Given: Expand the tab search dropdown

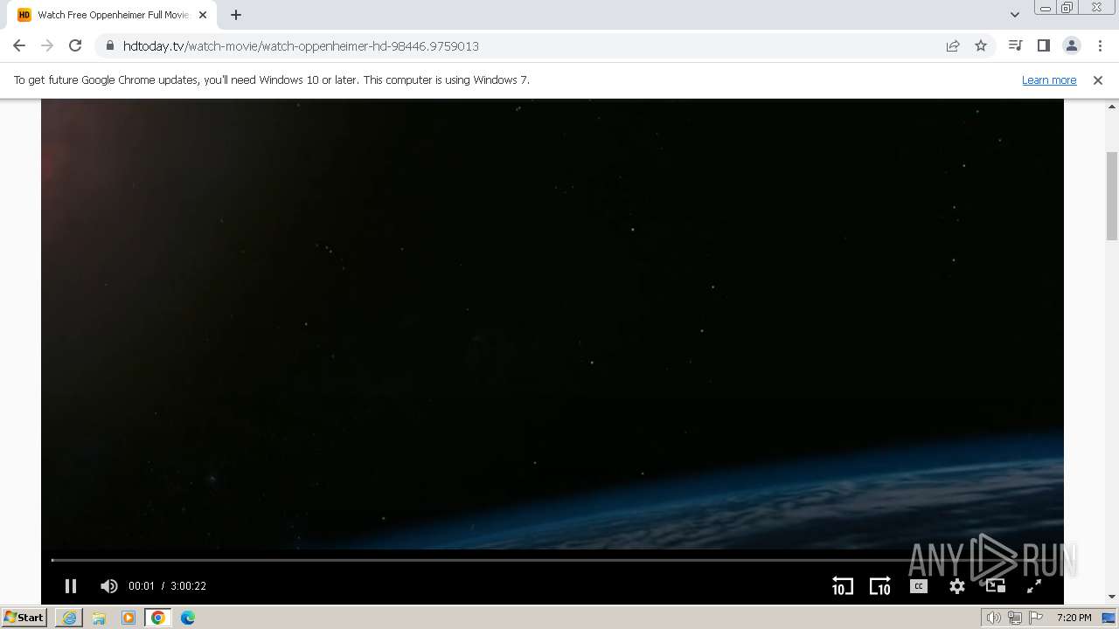Looking at the screenshot, I should (1014, 15).
